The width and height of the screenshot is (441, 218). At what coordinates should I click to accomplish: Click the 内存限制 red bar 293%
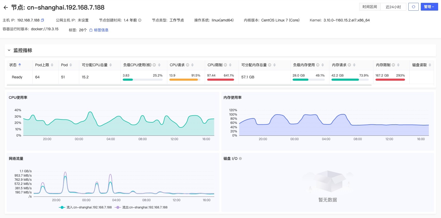[390, 80]
